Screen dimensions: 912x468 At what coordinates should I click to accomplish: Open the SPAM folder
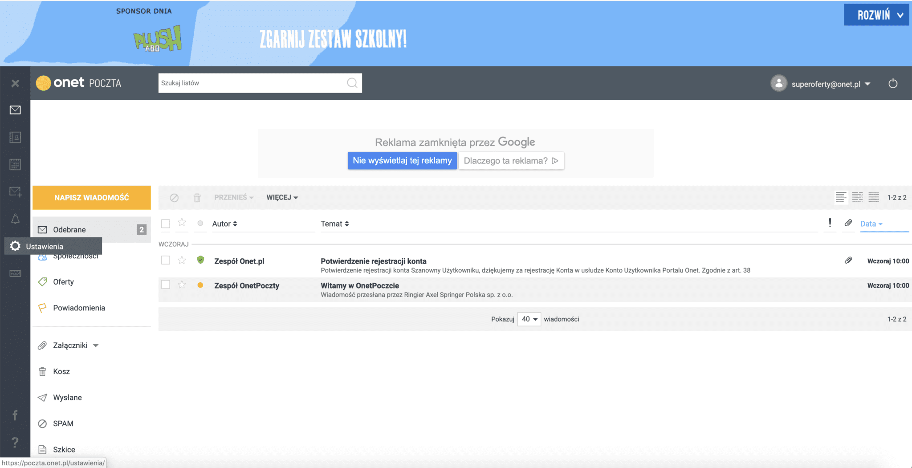tap(63, 423)
